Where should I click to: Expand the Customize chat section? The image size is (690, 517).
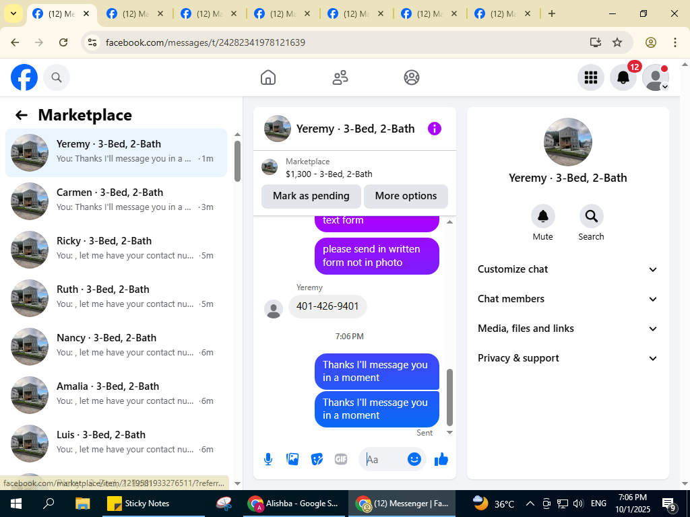pyautogui.click(x=567, y=269)
